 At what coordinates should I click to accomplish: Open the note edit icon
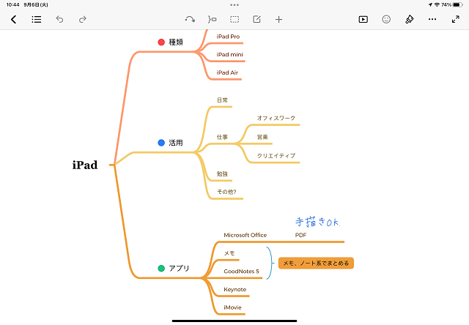point(256,20)
